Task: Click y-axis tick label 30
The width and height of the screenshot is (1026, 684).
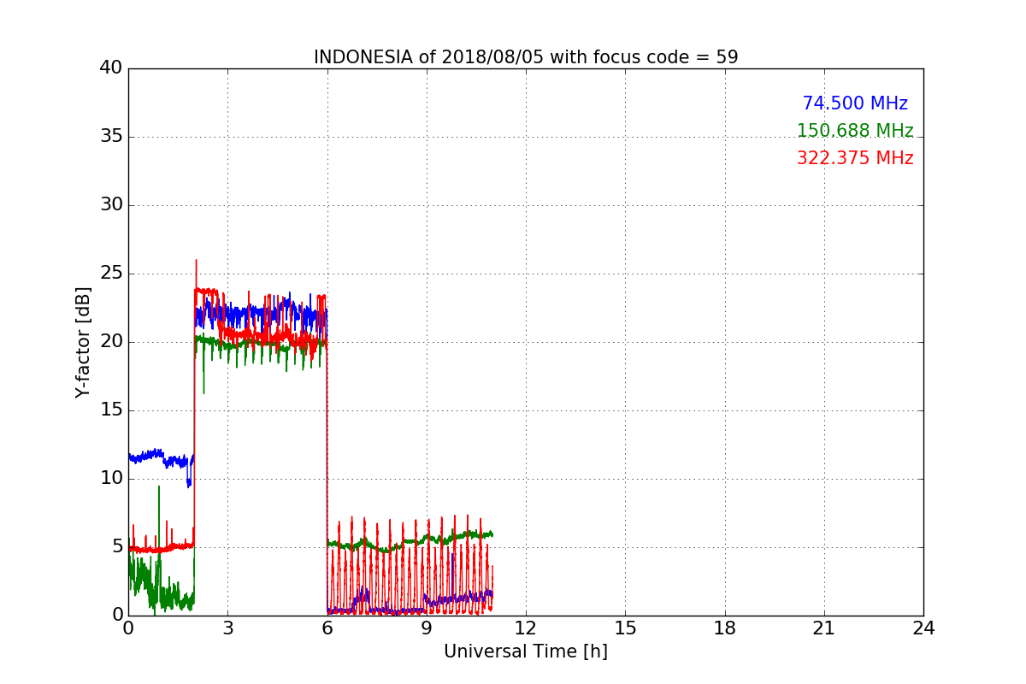Action: tap(111, 205)
